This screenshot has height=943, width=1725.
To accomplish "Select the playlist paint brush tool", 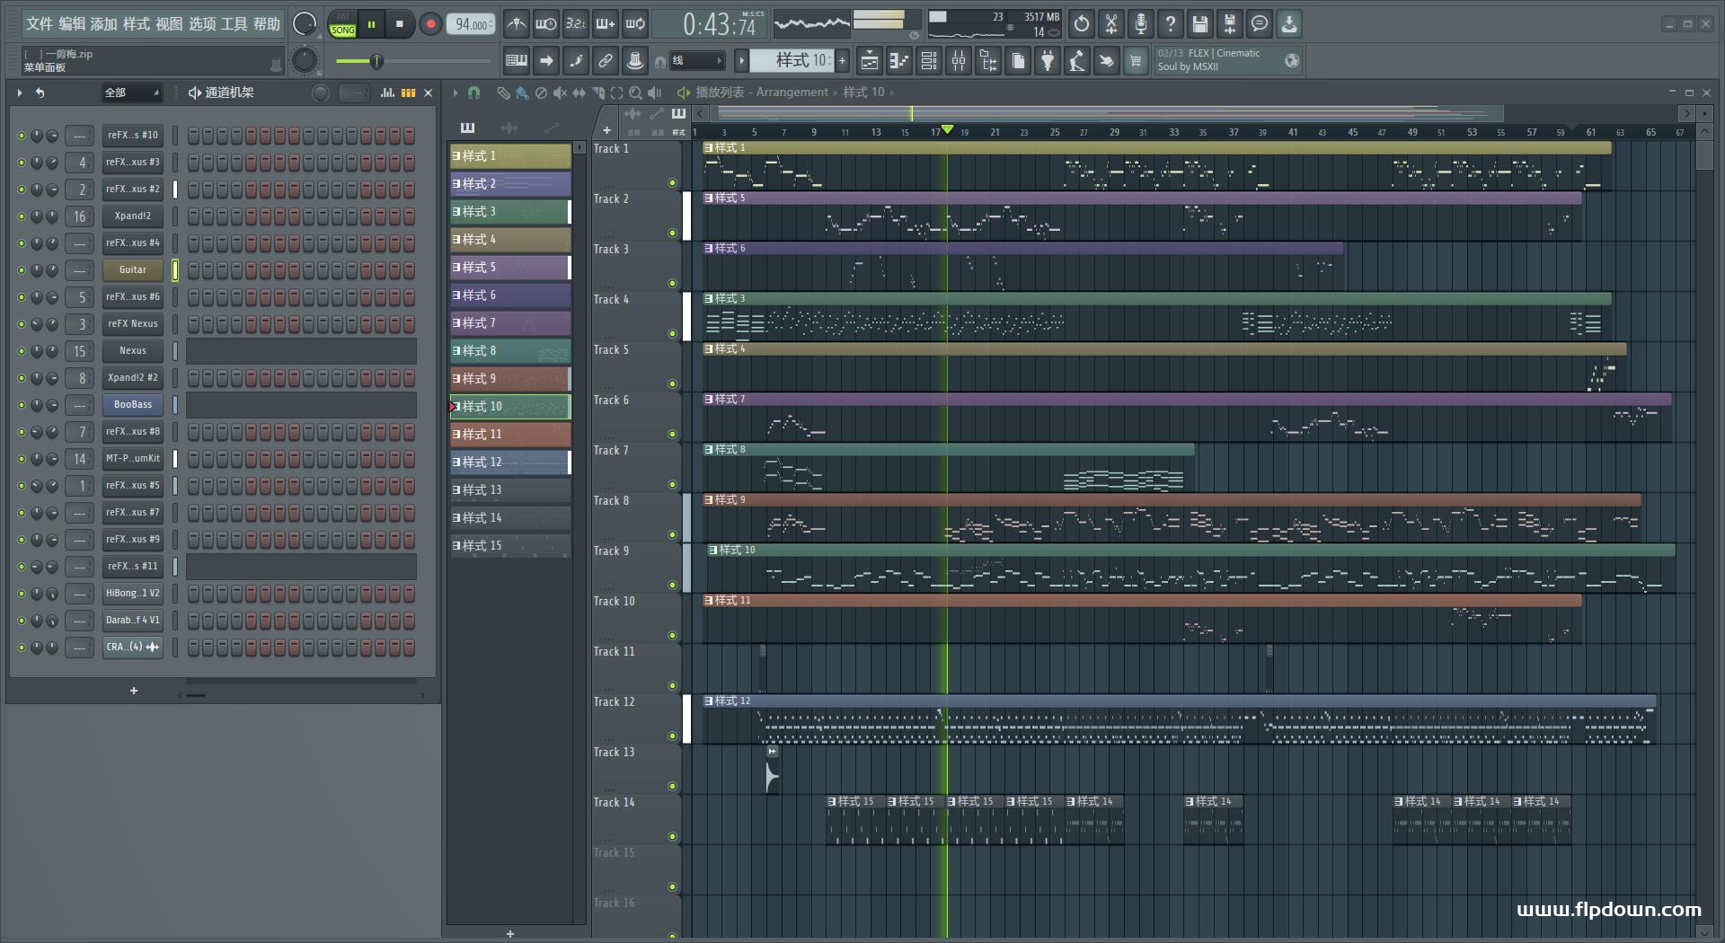I will click(522, 93).
